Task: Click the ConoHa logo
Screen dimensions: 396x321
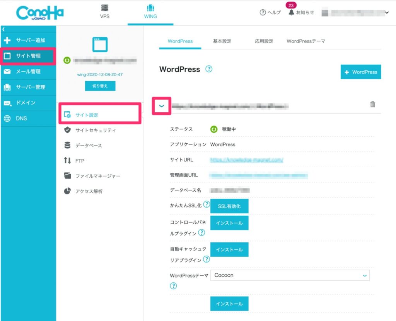Action: click(40, 13)
